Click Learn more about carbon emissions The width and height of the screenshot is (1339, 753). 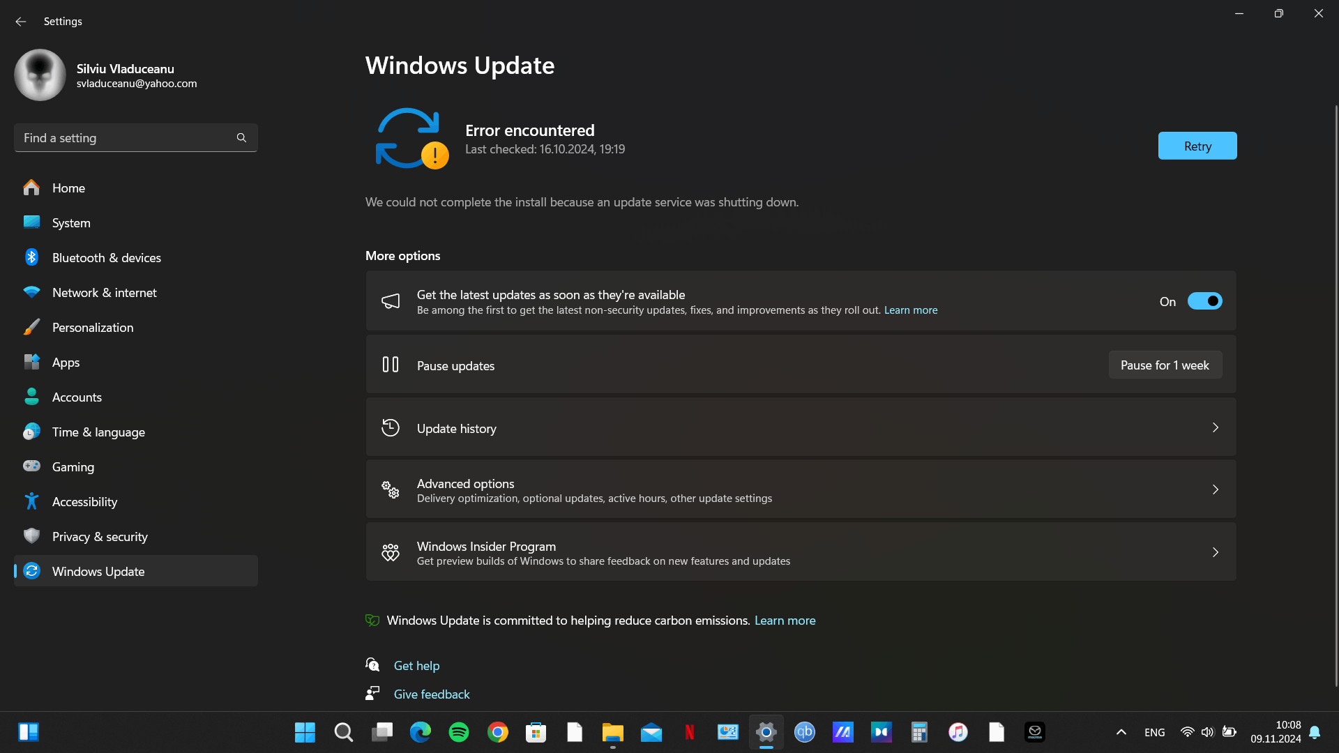tap(785, 621)
